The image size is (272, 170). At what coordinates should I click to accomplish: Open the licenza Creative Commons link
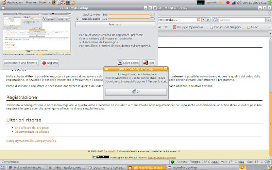click(x=162, y=157)
